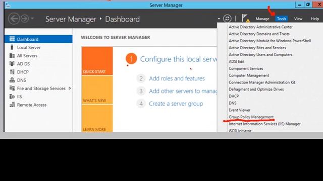Choose DNS in the Tools menu
Image resolution: width=323 pixels, height=181 pixels.
232,103
